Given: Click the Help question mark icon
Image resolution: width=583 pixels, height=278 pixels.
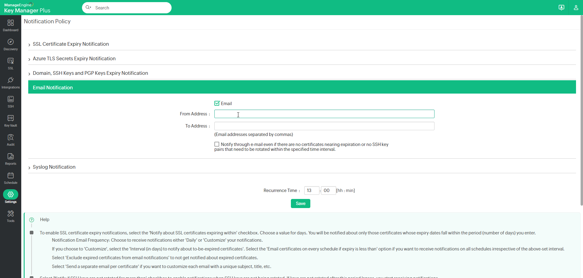Looking at the screenshot, I should point(32,220).
